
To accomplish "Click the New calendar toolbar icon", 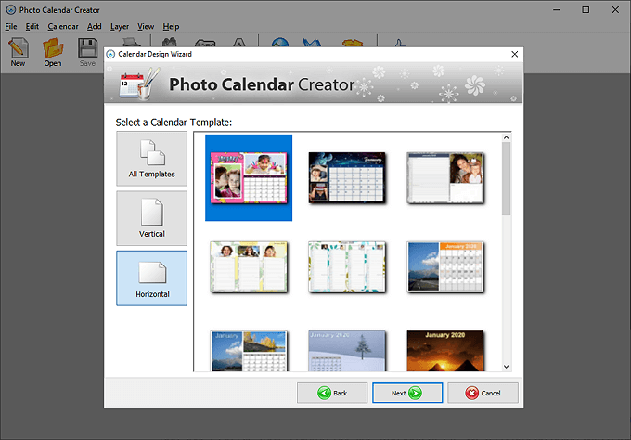I will (19, 52).
